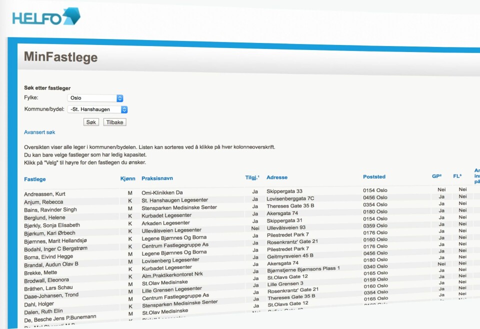Click the postal code 0359 Oslo

375,225
